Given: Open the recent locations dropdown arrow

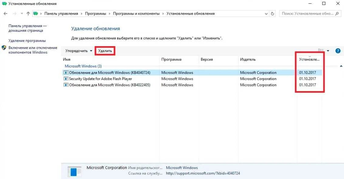Looking at the screenshot, I should tap(22, 14).
